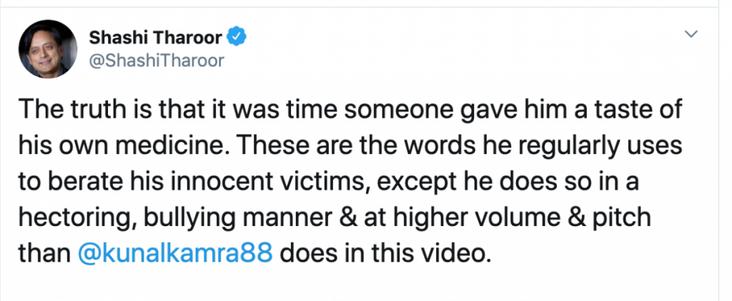Viewport: 732px width, 301px height.
Task: Open Shashi Tharoor's profile avatar photo
Action: pos(47,48)
